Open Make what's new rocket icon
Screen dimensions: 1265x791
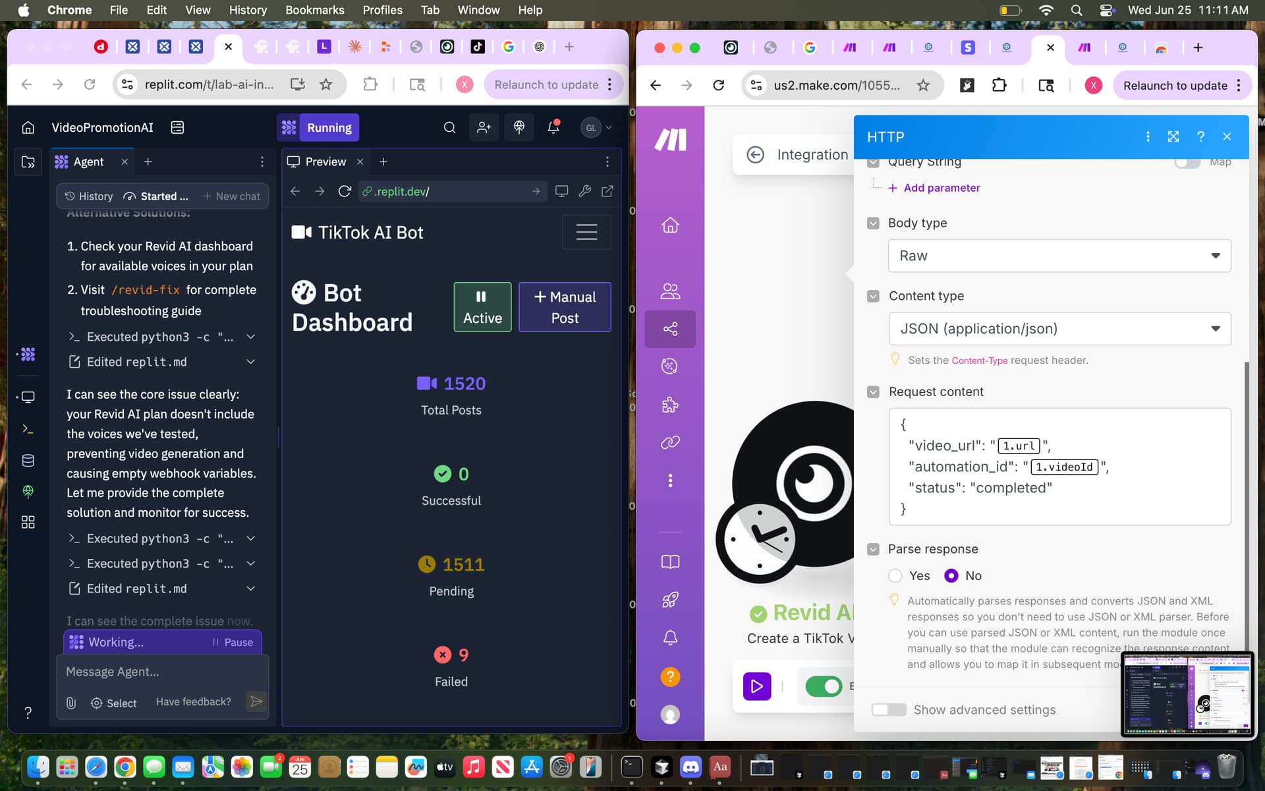(670, 600)
